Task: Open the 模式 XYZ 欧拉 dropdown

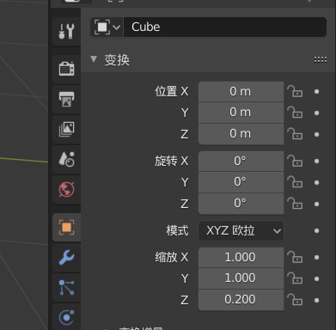Action: 241,230
